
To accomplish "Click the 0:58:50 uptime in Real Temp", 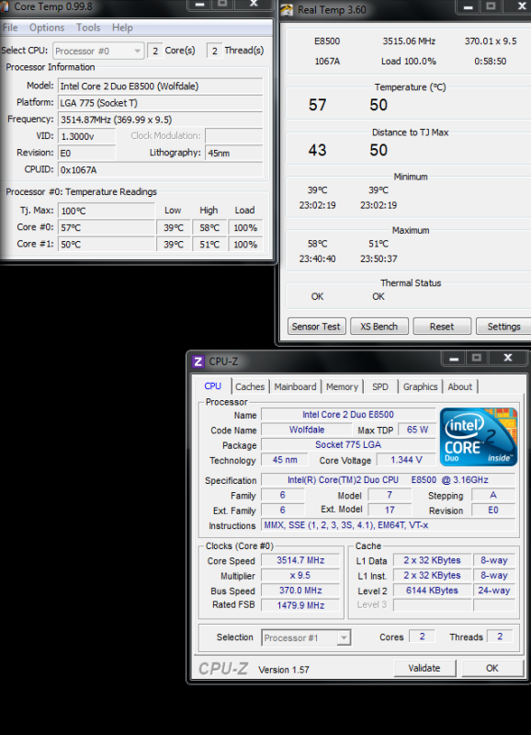I will coord(491,61).
